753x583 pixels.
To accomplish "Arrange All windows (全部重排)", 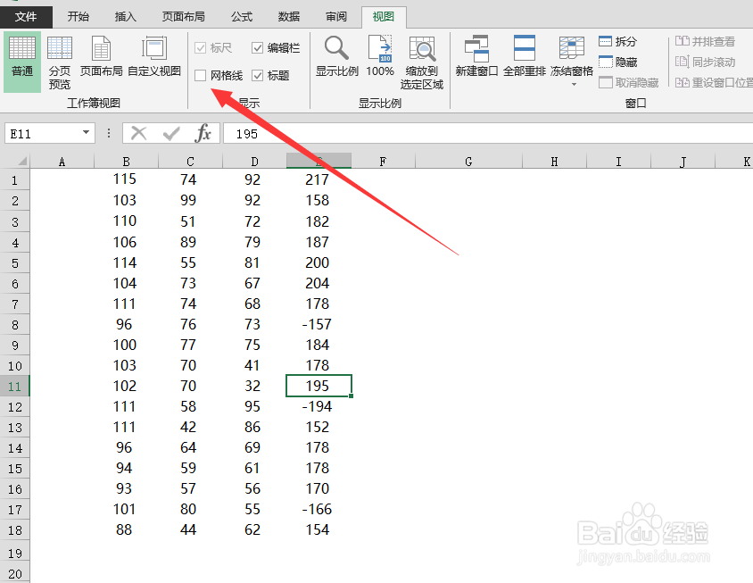I will [525, 57].
